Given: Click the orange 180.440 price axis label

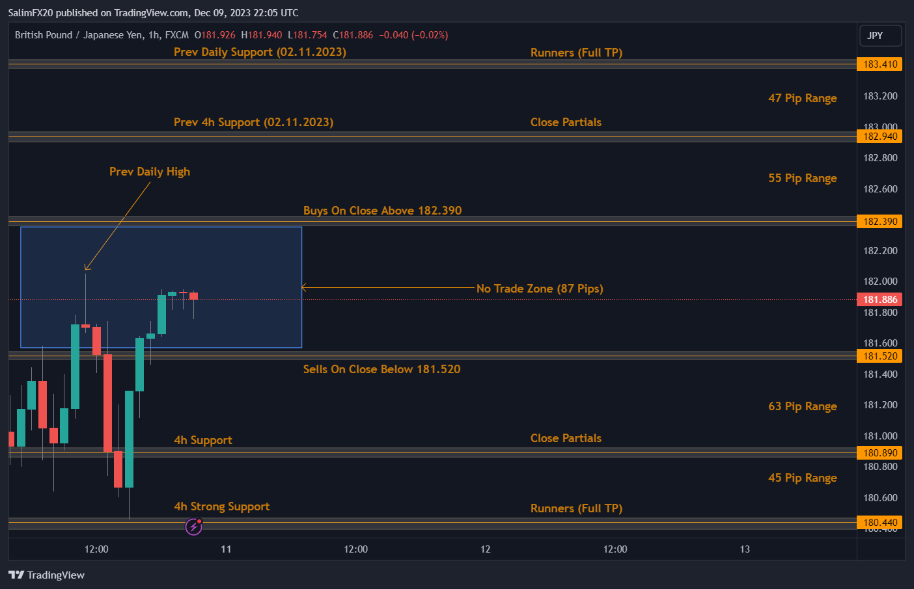Looking at the screenshot, I should click(879, 522).
